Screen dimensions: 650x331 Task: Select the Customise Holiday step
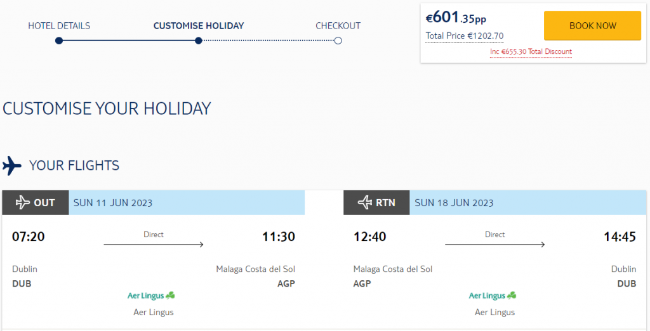click(199, 26)
